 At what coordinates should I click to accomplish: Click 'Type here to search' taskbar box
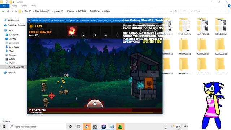pyautogui.click(x=37, y=127)
